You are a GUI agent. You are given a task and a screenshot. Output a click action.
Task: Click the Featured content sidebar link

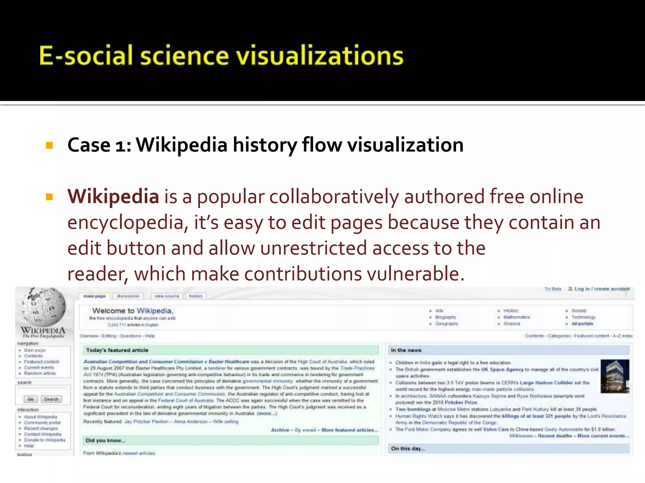41,362
